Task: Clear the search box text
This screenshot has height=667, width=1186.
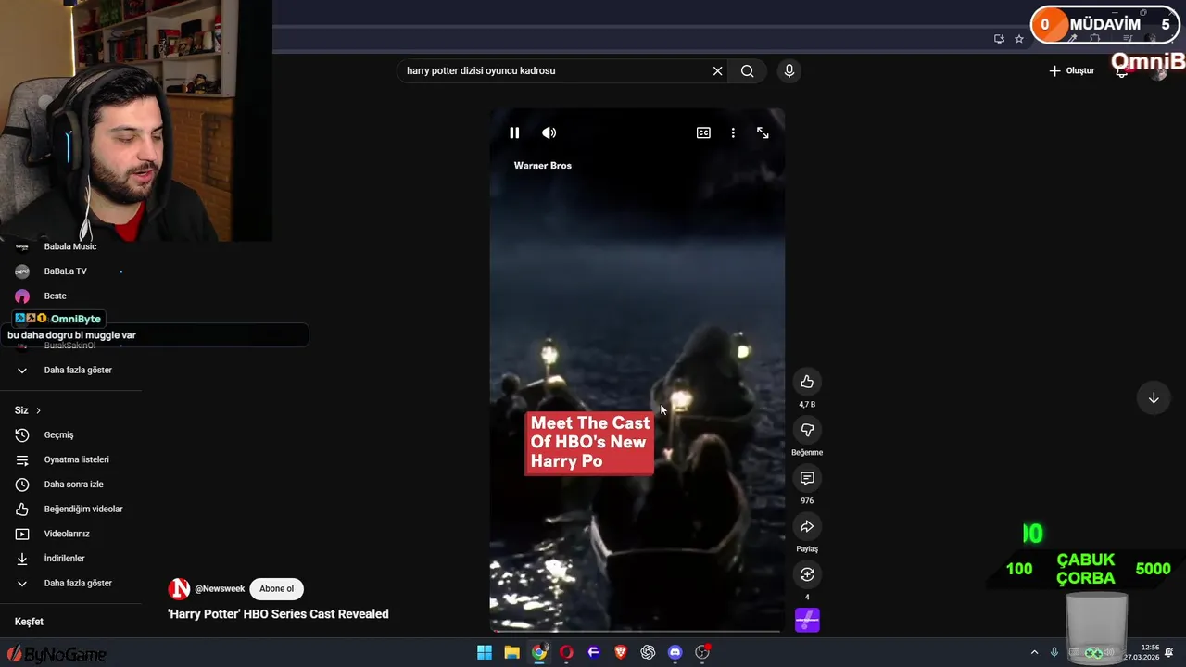Action: [x=717, y=70]
